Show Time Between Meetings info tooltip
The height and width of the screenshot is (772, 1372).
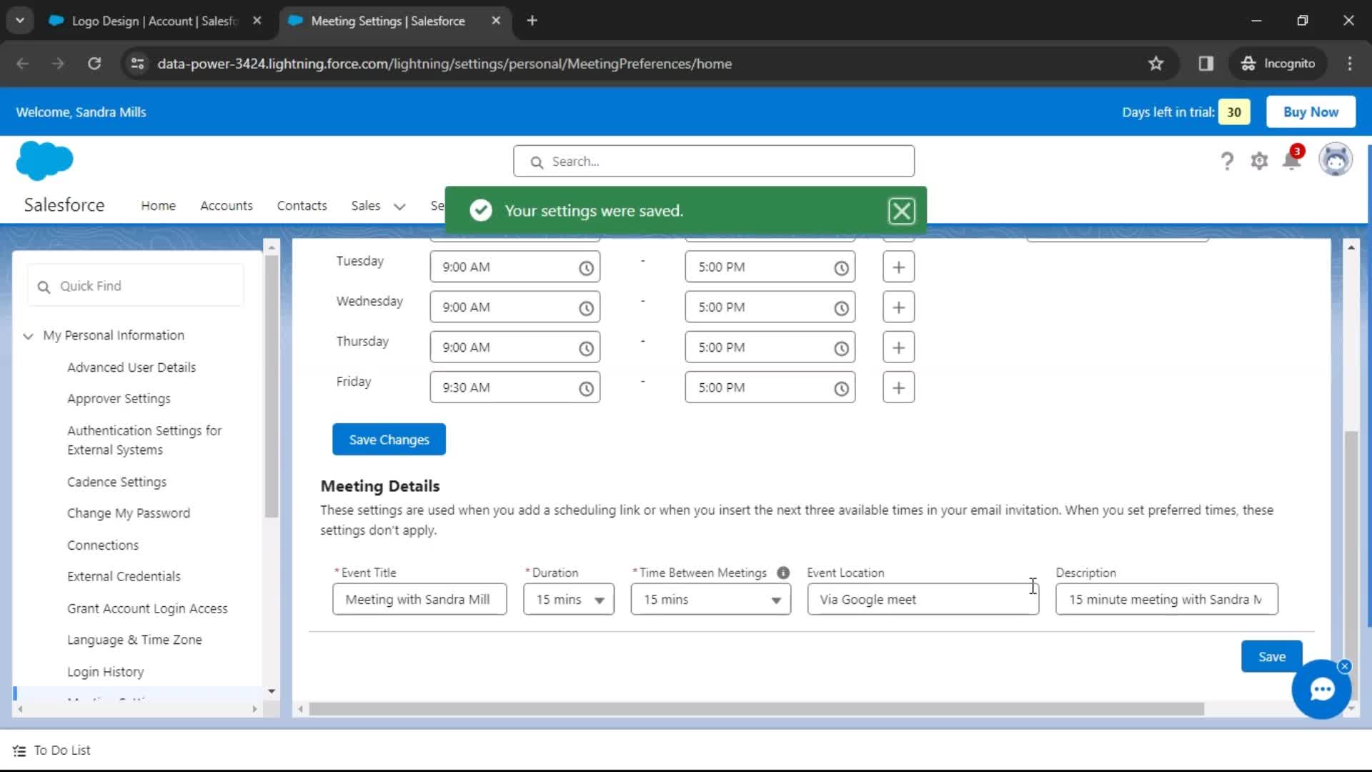783,573
